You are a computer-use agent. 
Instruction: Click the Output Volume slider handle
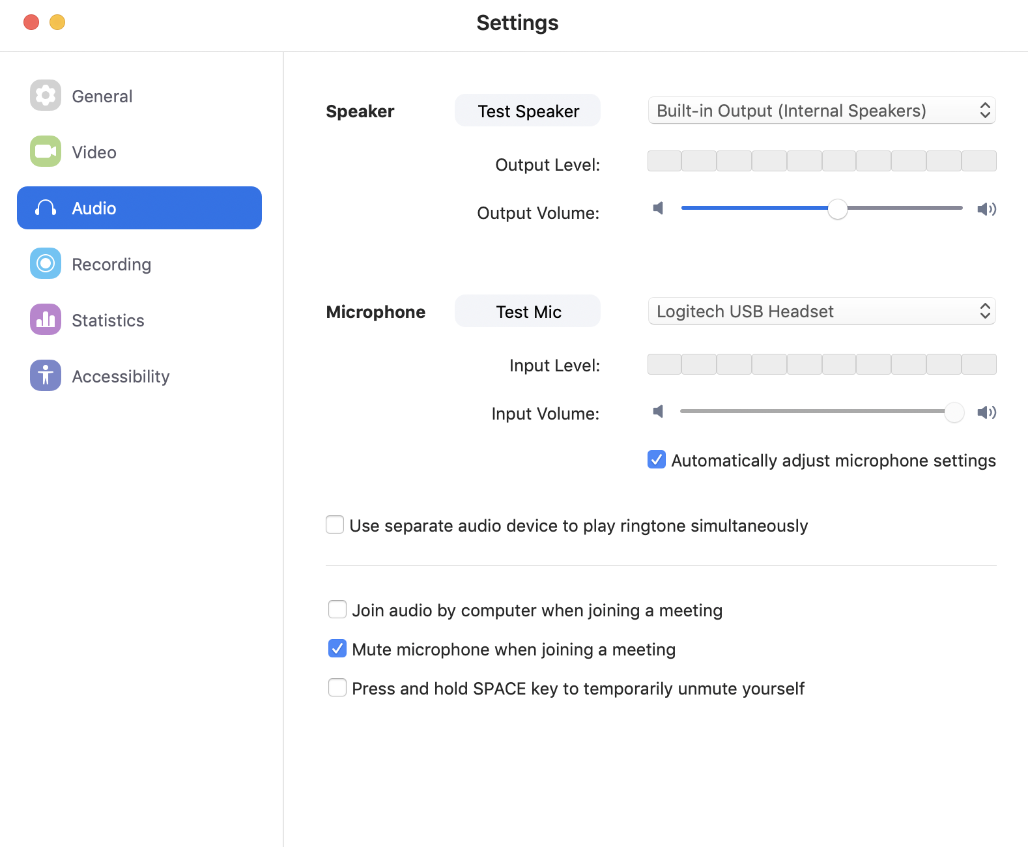[x=838, y=209]
